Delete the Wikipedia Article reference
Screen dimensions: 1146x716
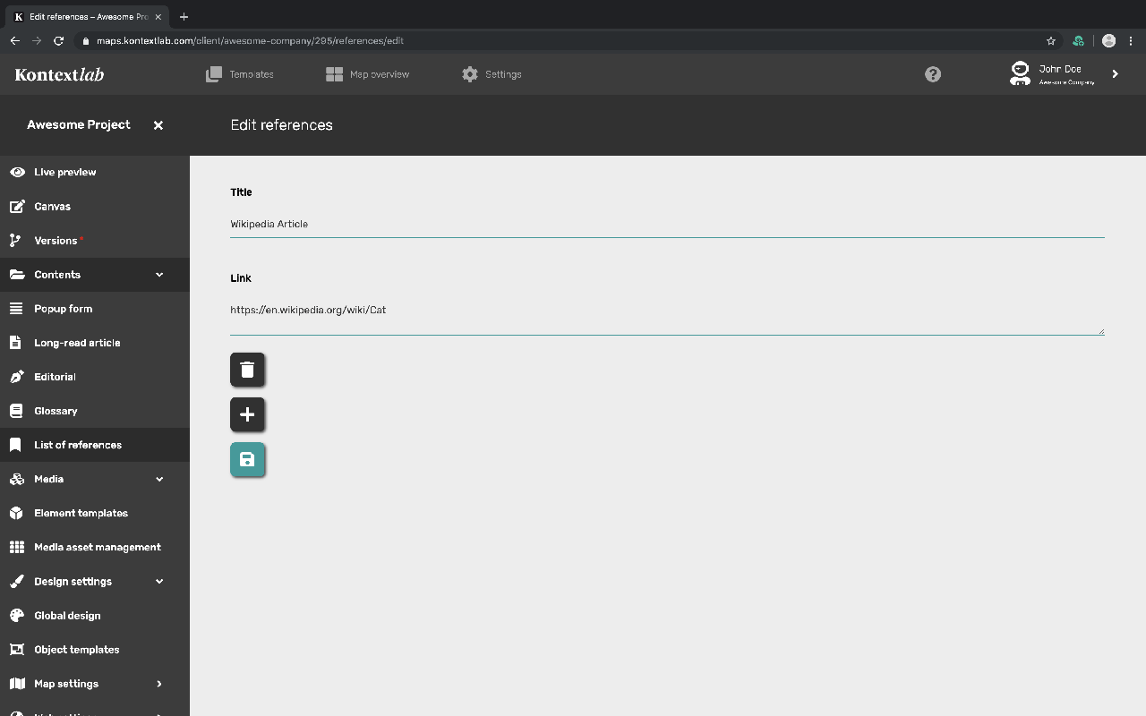point(247,369)
